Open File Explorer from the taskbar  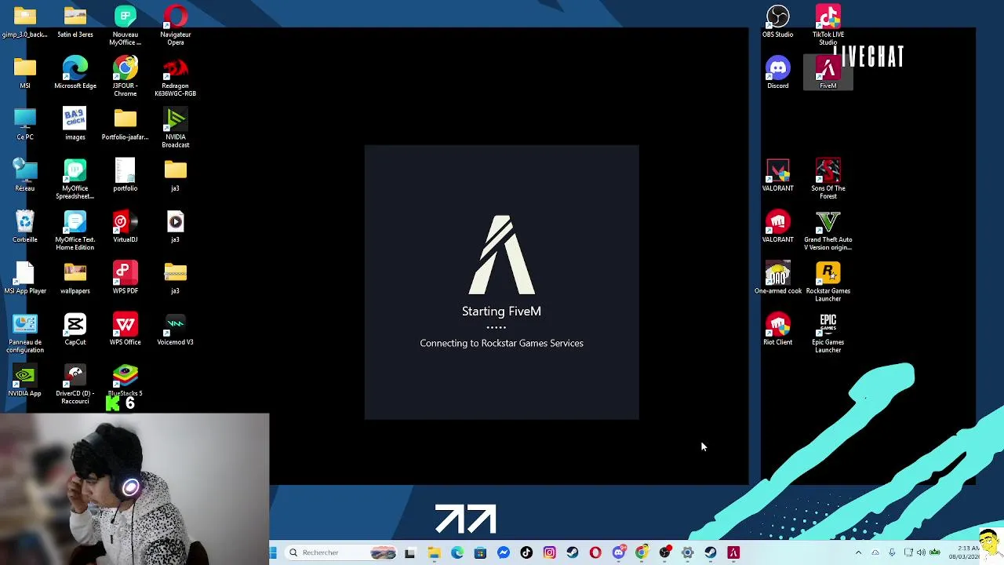tap(434, 552)
